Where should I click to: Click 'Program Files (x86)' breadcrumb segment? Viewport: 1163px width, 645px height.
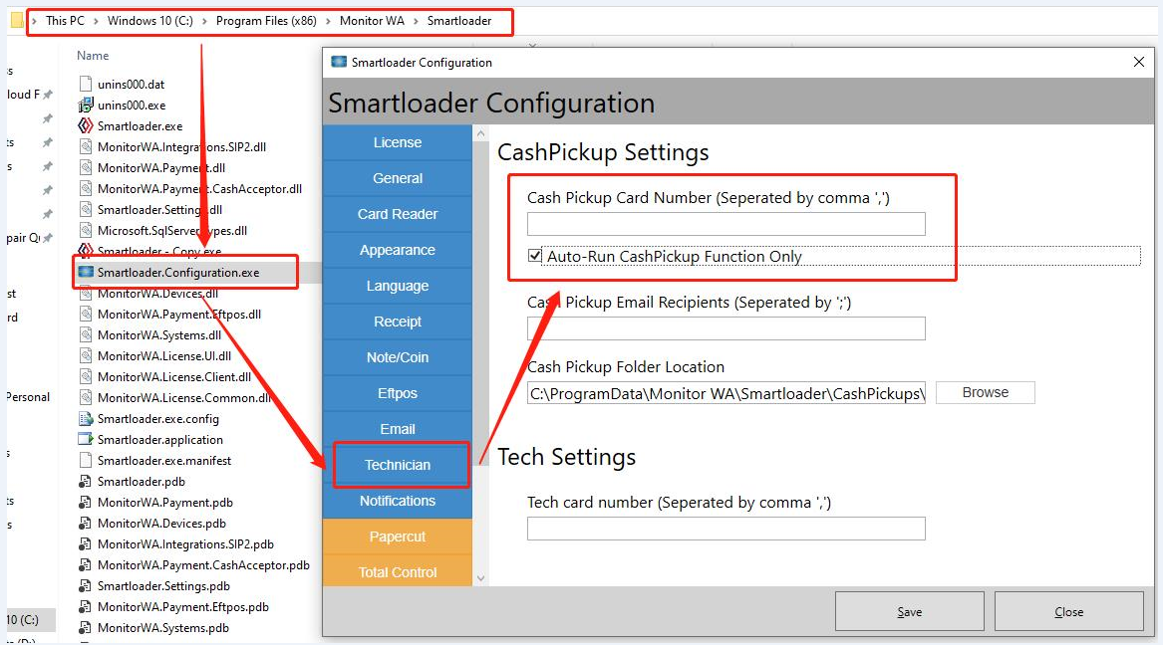coord(266,21)
